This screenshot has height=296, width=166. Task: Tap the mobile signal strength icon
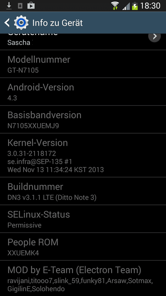point(126,6)
